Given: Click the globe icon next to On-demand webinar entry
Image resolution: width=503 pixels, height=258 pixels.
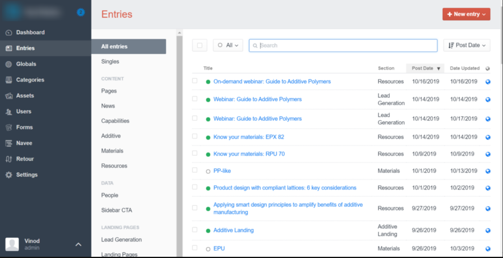Looking at the screenshot, I should [488, 81].
